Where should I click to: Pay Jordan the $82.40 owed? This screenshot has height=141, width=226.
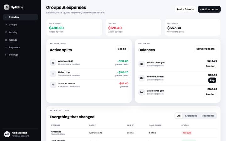[212, 80]
